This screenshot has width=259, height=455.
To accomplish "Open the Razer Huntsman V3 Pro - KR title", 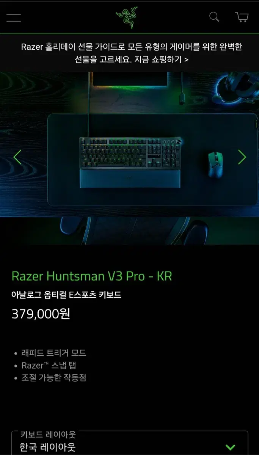I will coord(92,276).
